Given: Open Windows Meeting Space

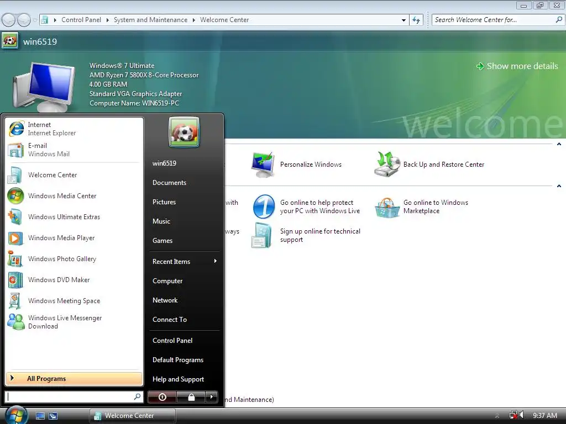Looking at the screenshot, I should pyautogui.click(x=74, y=301).
